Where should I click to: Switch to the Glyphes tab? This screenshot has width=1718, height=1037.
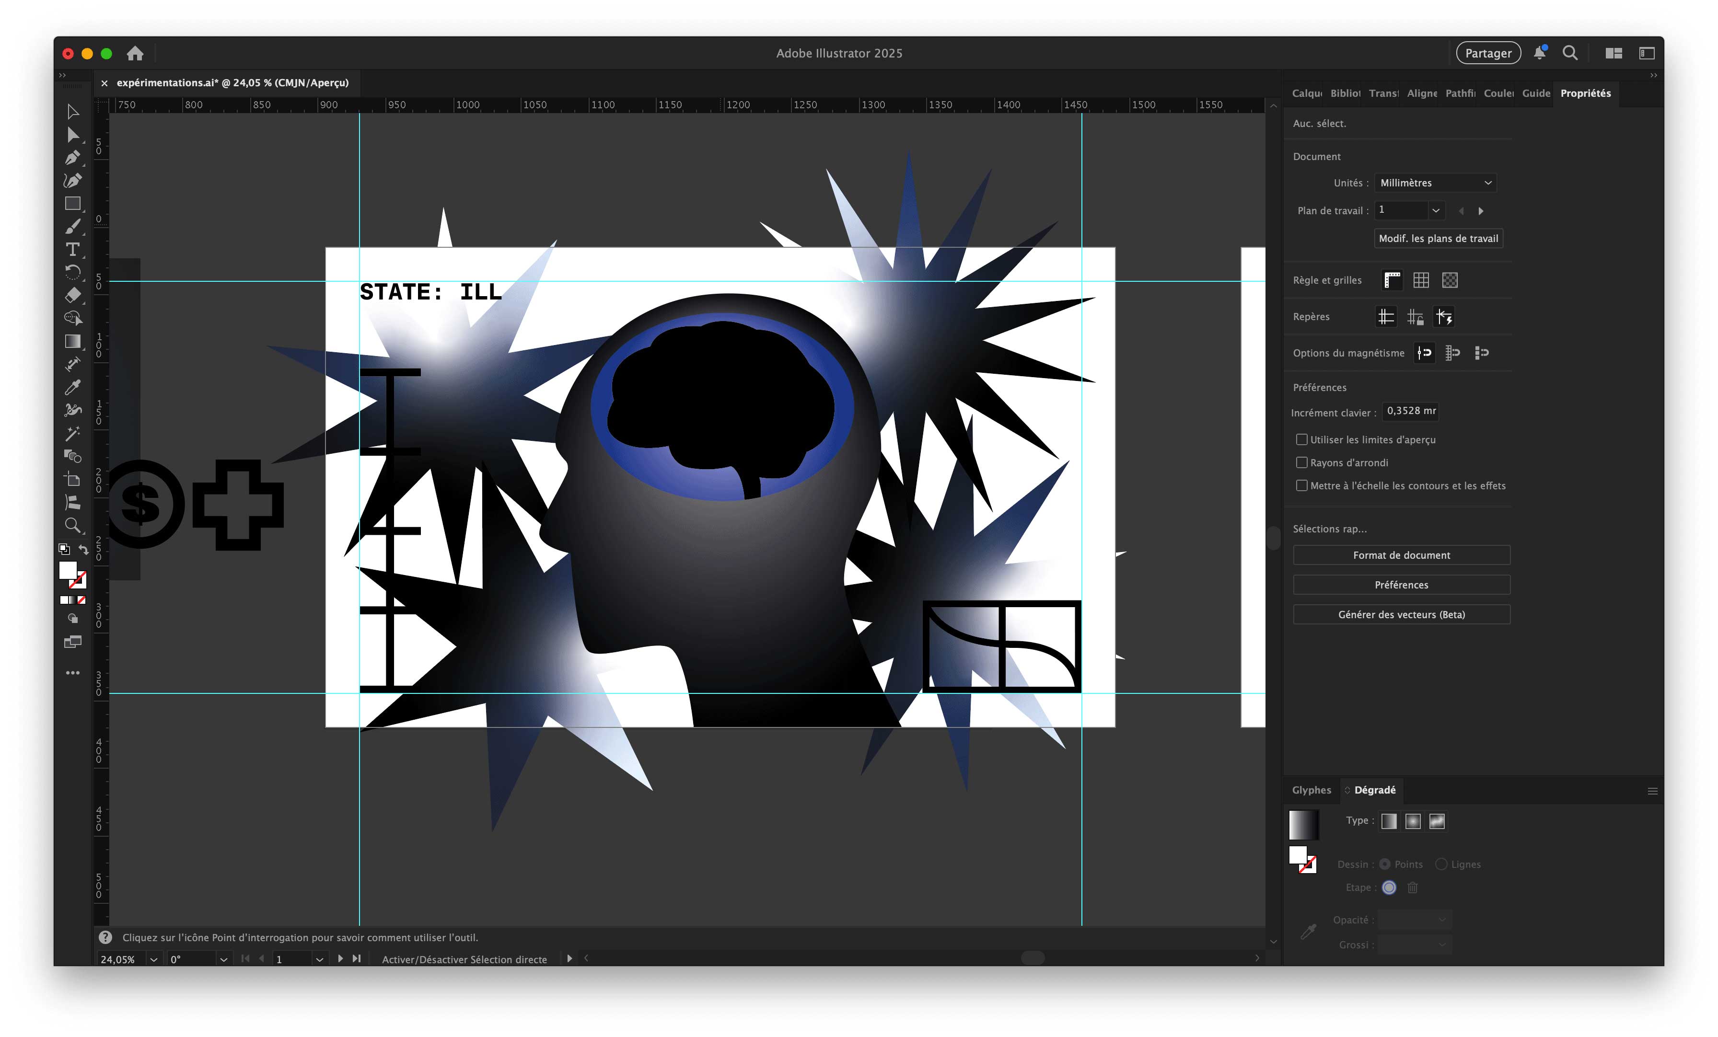pos(1311,790)
